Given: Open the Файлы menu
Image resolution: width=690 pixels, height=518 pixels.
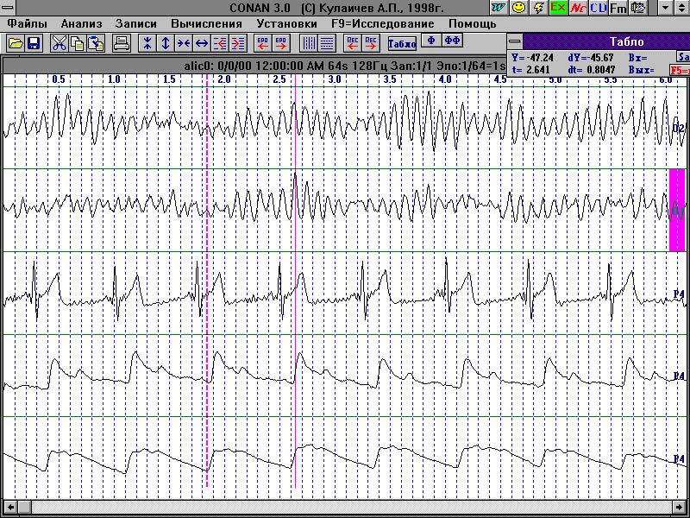Looking at the screenshot, I should tap(28, 23).
